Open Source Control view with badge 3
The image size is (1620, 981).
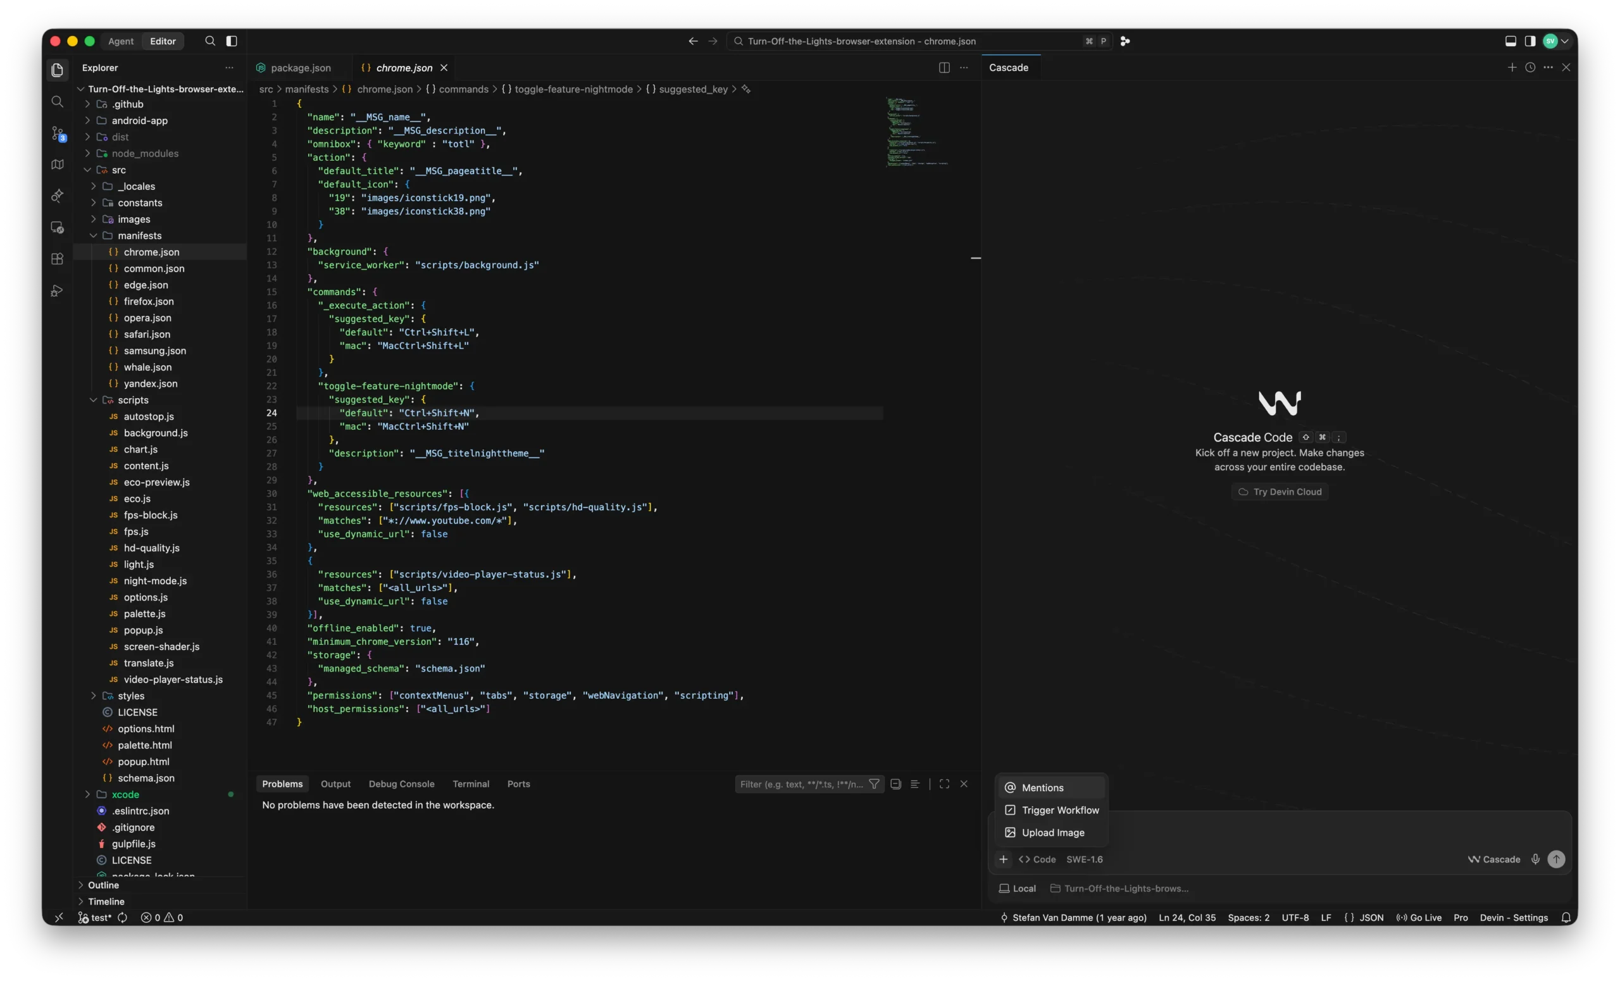tap(57, 134)
